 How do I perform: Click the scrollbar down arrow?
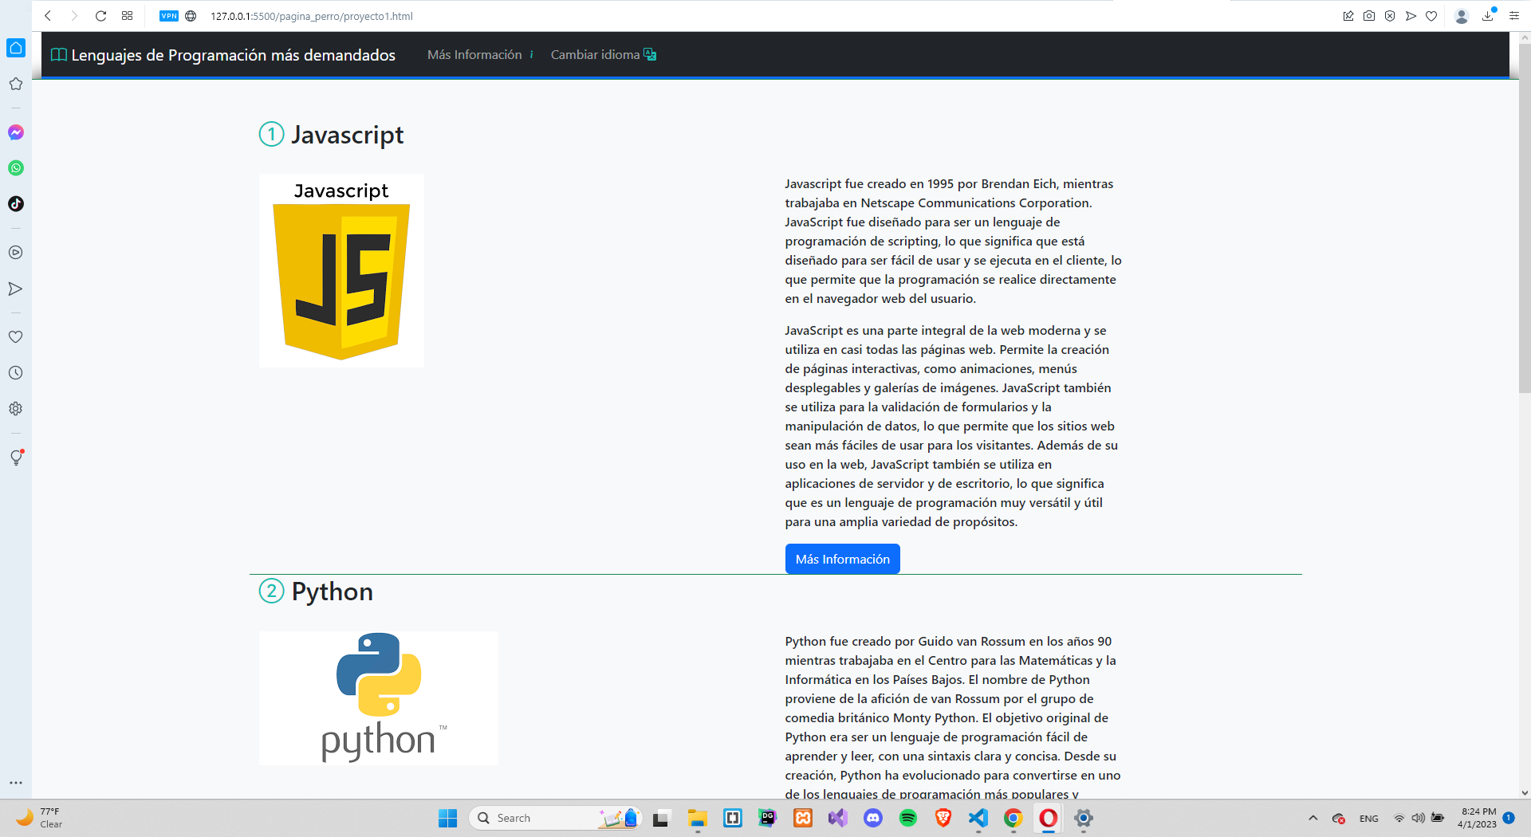tap(1525, 792)
